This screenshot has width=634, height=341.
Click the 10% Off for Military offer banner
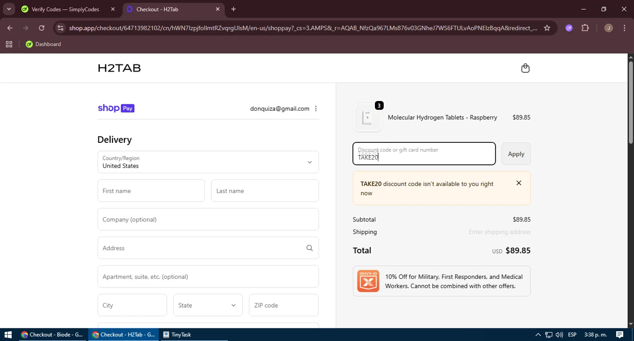(442, 281)
